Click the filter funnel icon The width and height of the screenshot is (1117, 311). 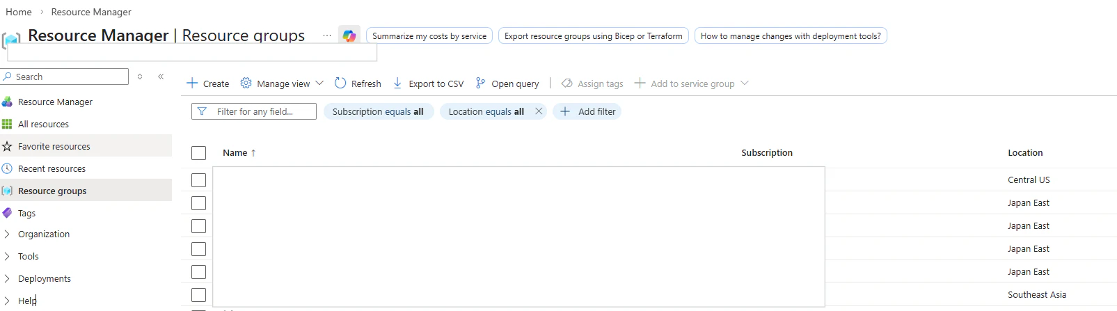tap(202, 111)
